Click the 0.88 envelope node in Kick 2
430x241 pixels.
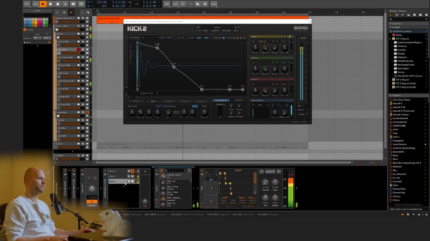[x=157, y=48]
